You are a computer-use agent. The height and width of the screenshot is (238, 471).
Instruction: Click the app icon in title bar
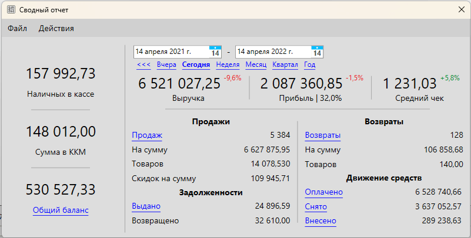(10, 10)
